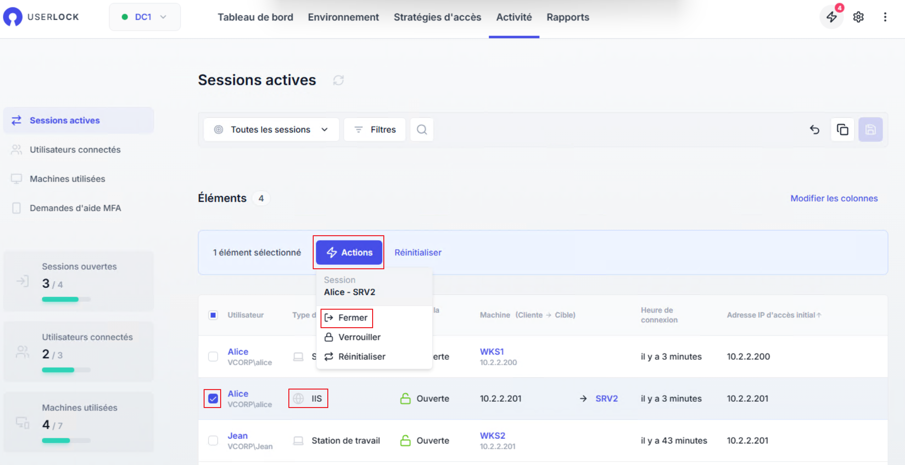905x465 pixels.
Task: Open the three-dot overflow menu
Action: point(885,17)
